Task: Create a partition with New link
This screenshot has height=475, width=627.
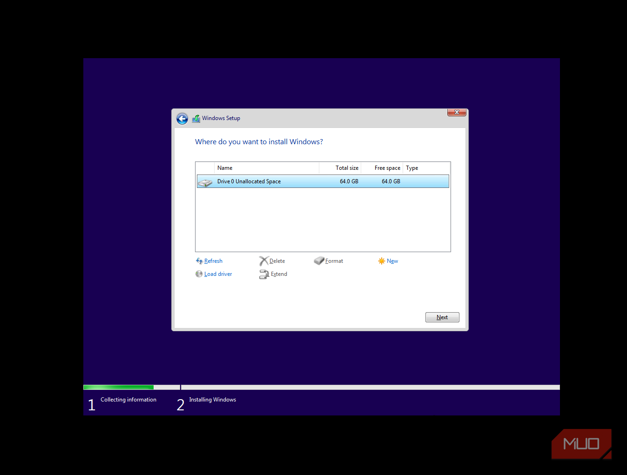Action: tap(392, 261)
